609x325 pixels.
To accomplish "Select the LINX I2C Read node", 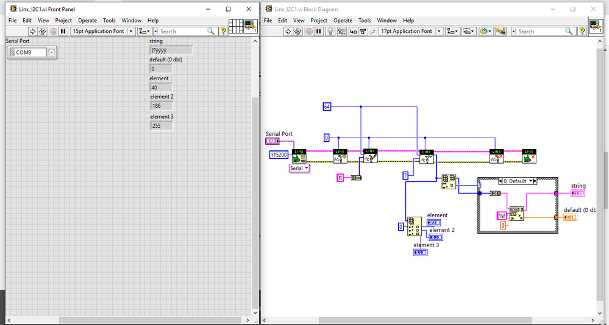I will tap(427, 156).
